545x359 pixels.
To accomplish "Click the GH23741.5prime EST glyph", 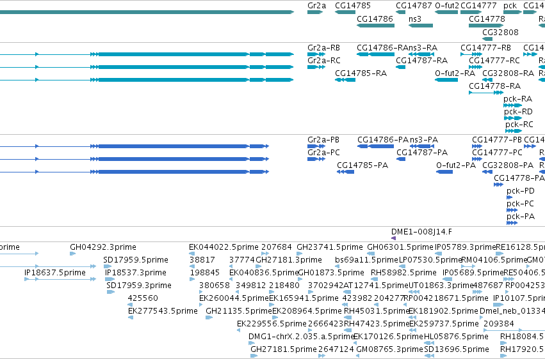I will (299, 254).
